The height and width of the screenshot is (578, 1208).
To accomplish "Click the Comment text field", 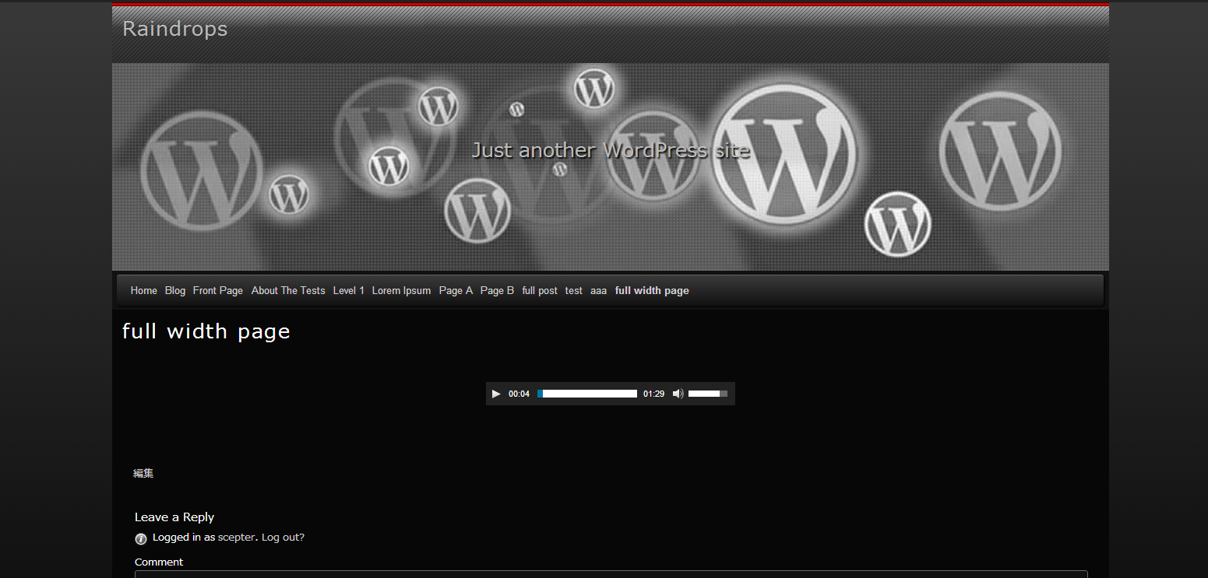I will pyautogui.click(x=611, y=574).
